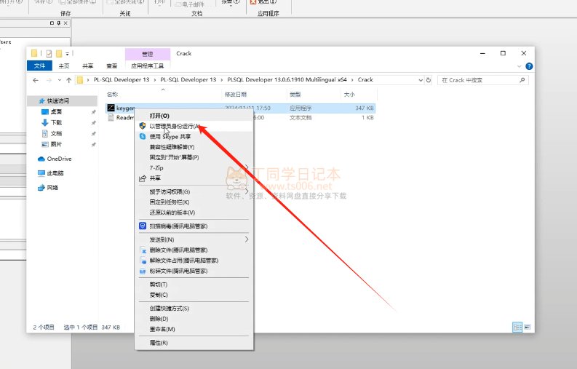This screenshot has width=577, height=369.
Task: Select OneDrive in navigation pane
Action: tap(55, 159)
